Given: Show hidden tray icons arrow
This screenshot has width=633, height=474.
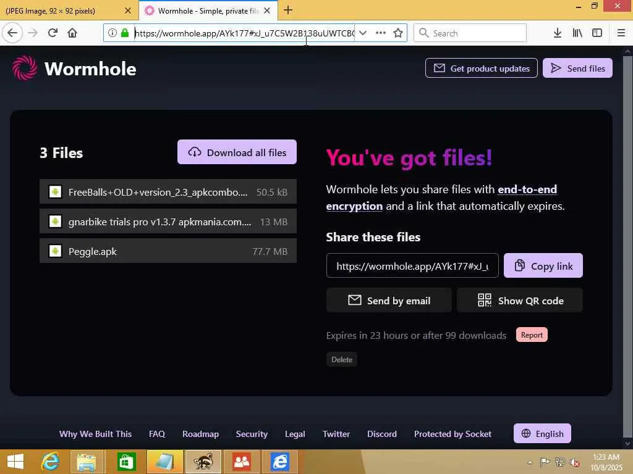Looking at the screenshot, I should tap(530, 463).
